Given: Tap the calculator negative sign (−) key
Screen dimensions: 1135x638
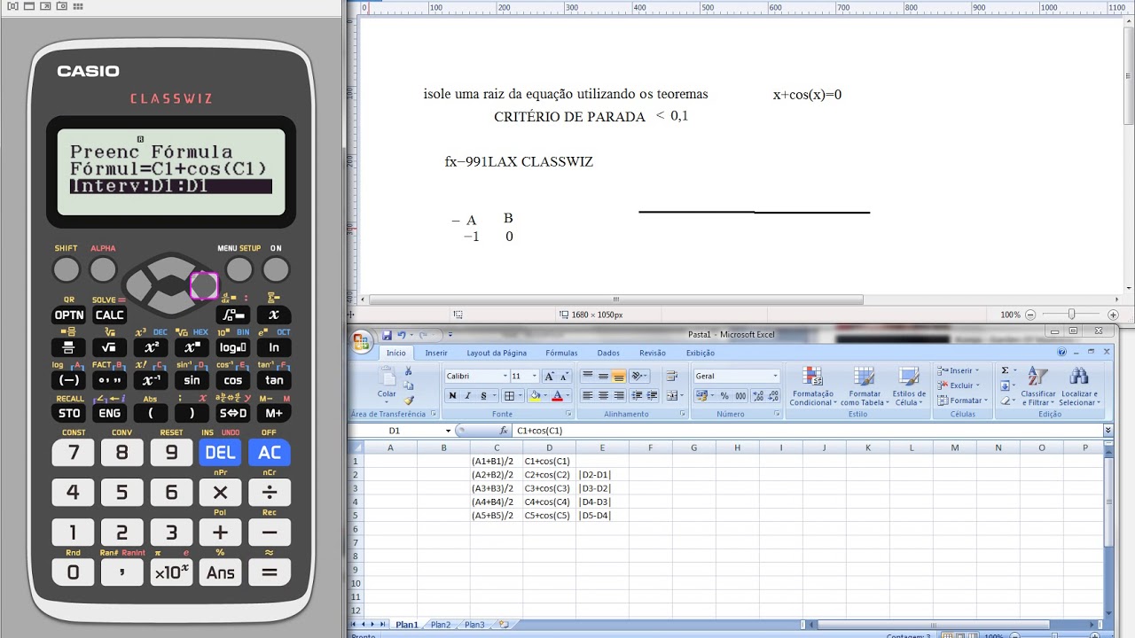Looking at the screenshot, I should coord(69,380).
